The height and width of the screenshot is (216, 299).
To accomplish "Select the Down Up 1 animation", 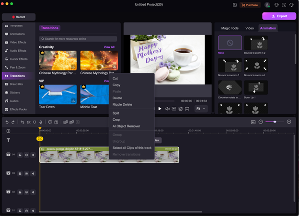I will tap(256, 88).
